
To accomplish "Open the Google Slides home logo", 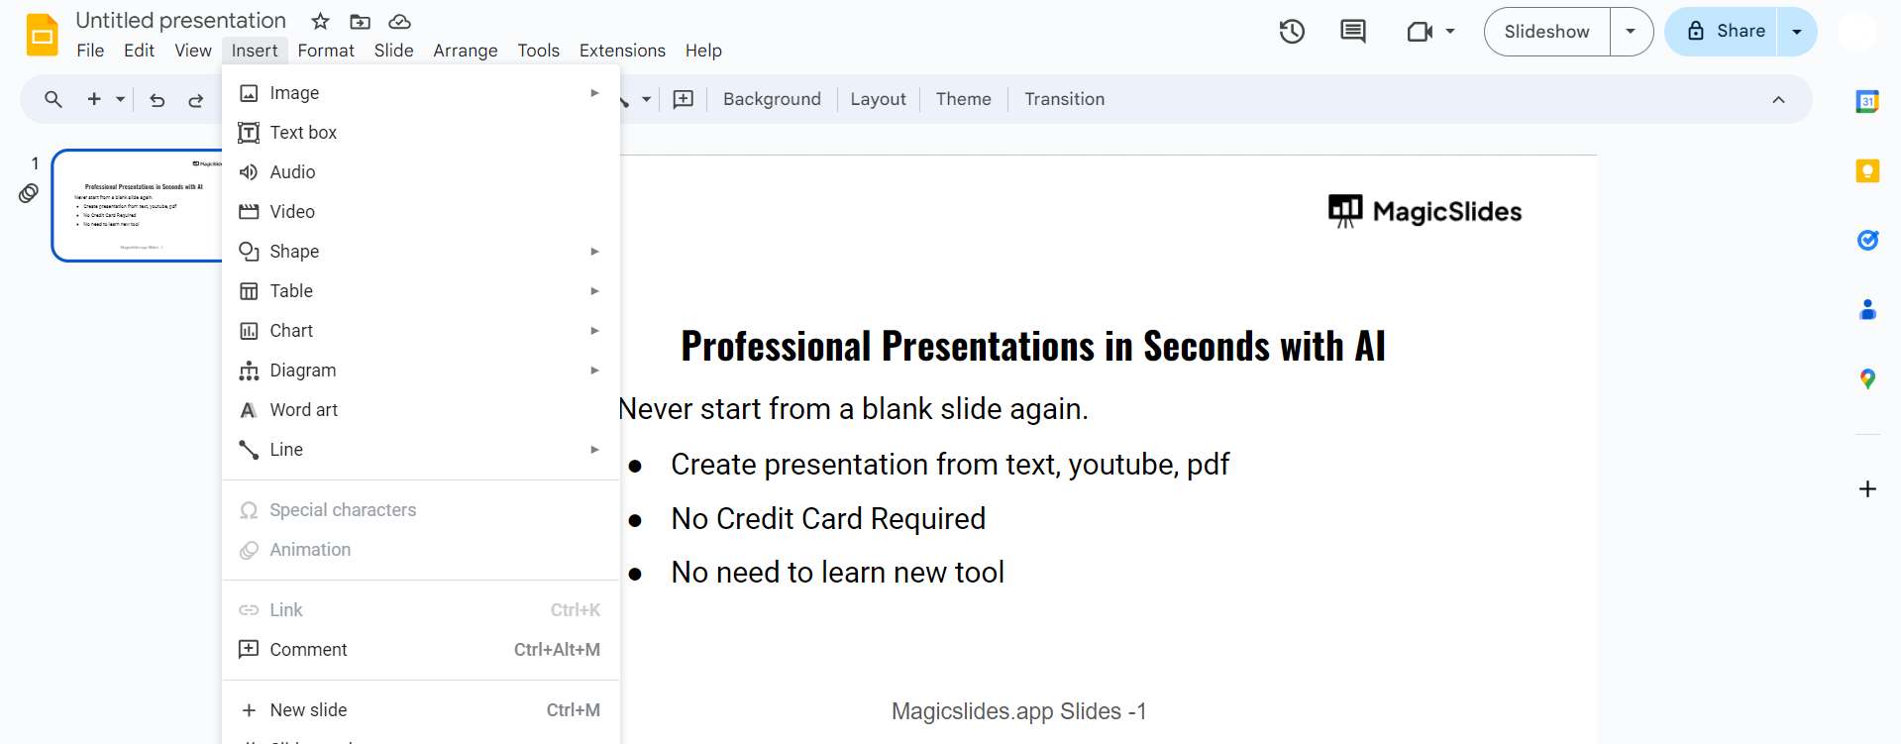I will (43, 35).
